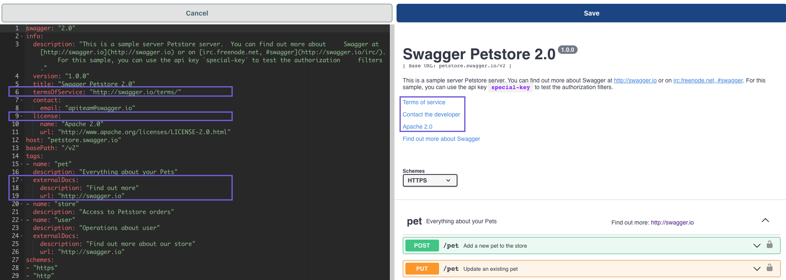Click the 'schemes:' line in editor

pos(40,260)
